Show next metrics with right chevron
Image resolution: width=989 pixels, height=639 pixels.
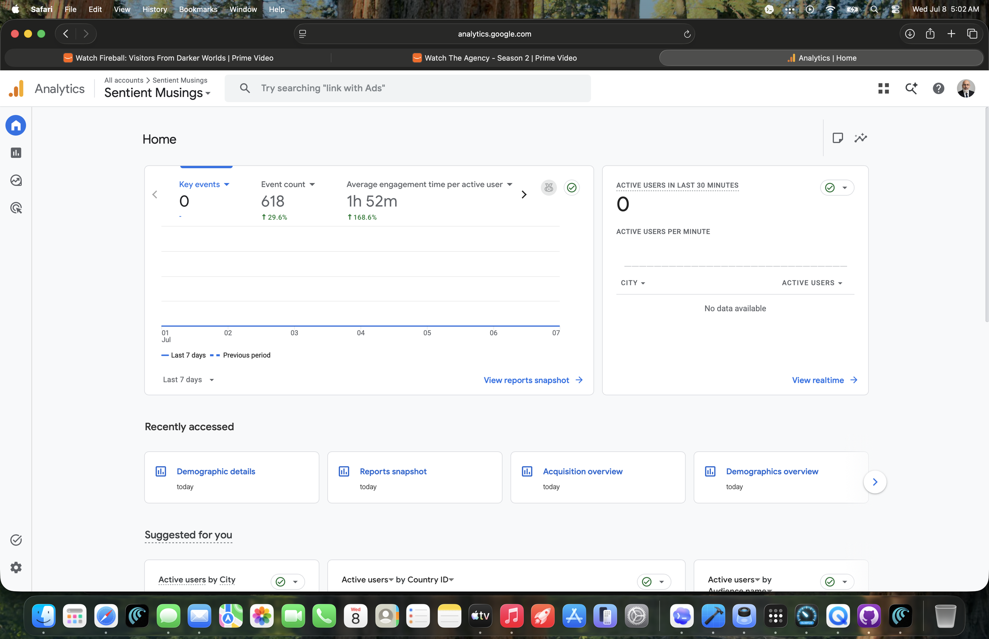tap(524, 195)
